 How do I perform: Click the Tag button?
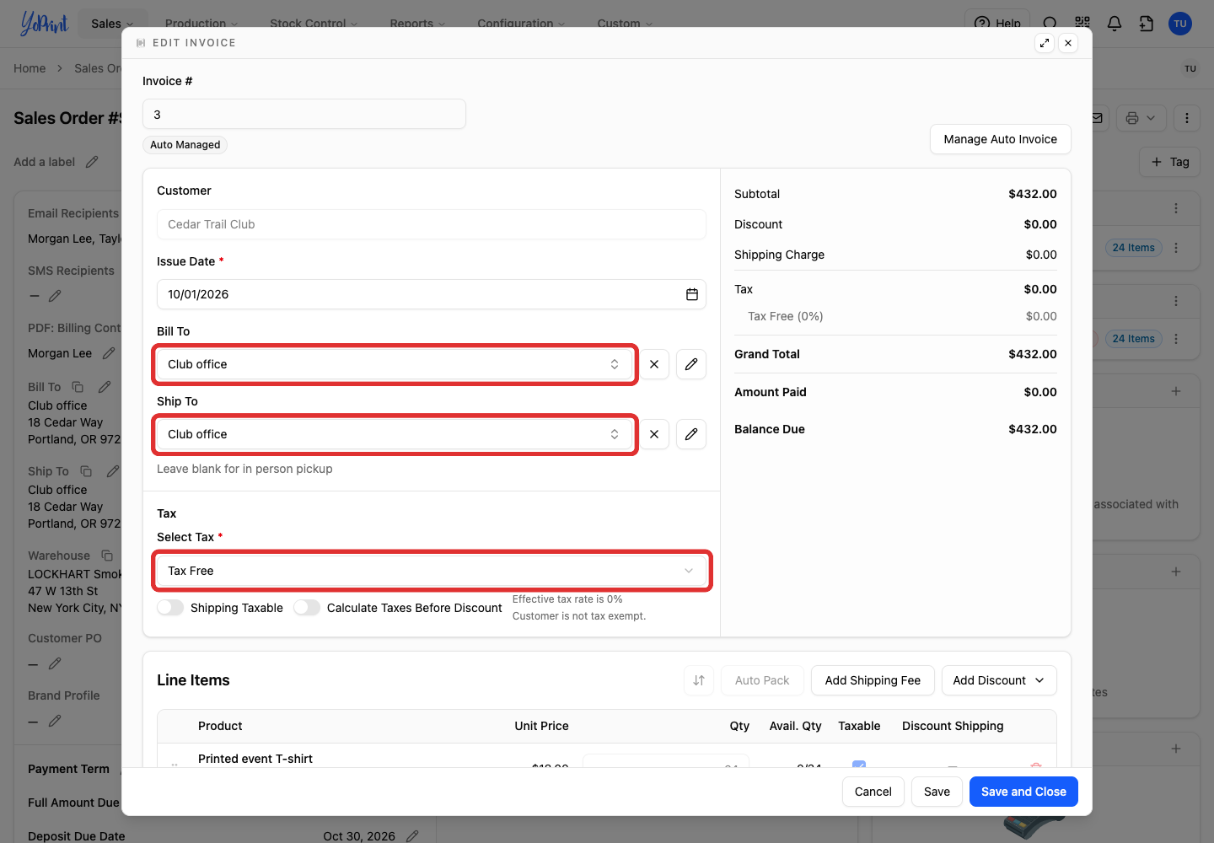(1170, 162)
